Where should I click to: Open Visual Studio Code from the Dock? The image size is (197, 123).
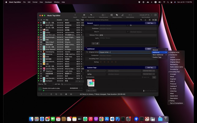(112, 119)
